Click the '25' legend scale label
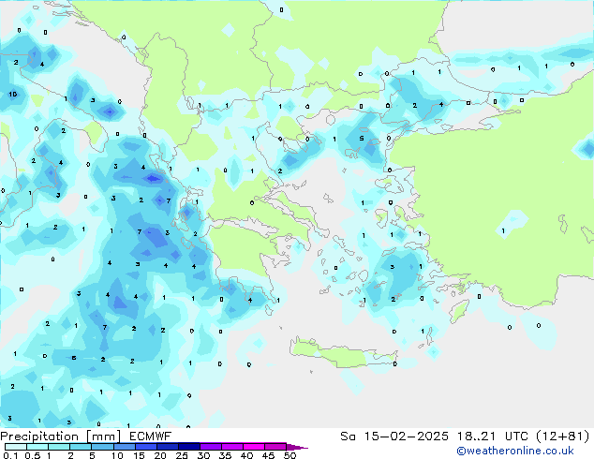Viewport: 594px width, 459px height. 182,455
